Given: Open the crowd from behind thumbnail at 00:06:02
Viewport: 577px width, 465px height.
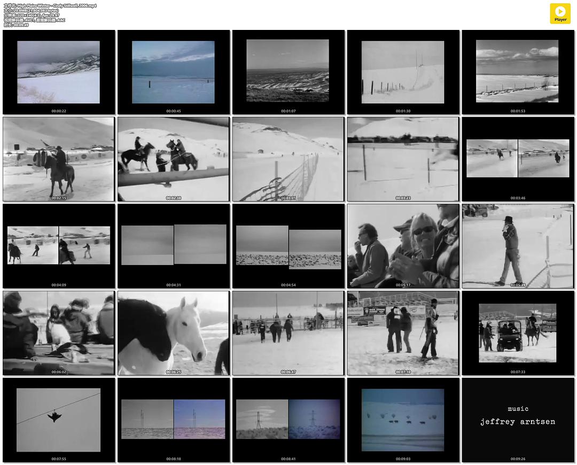Looking at the screenshot, I should point(58,332).
